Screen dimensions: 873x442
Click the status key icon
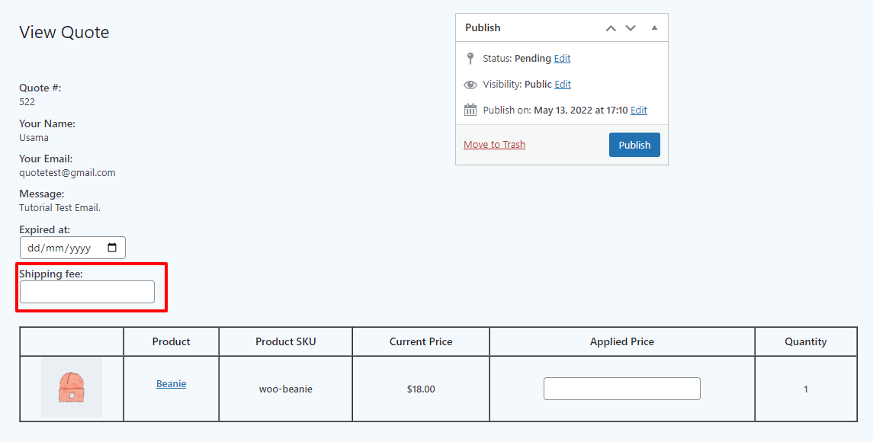(x=470, y=58)
